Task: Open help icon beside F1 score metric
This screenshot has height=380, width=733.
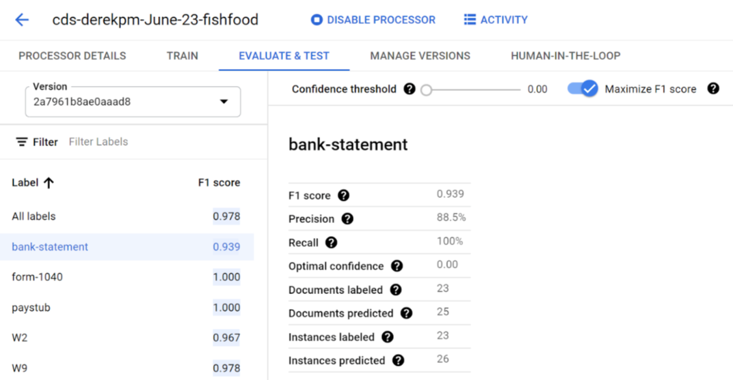Action: click(x=343, y=195)
